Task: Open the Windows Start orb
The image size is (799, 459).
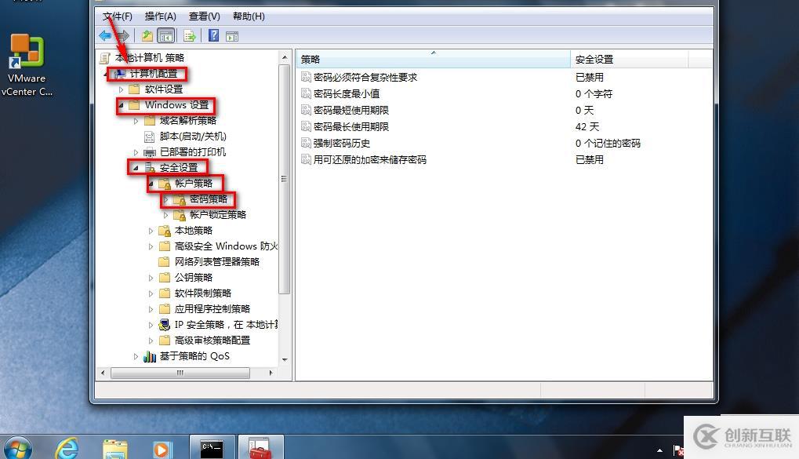Action: [x=18, y=449]
